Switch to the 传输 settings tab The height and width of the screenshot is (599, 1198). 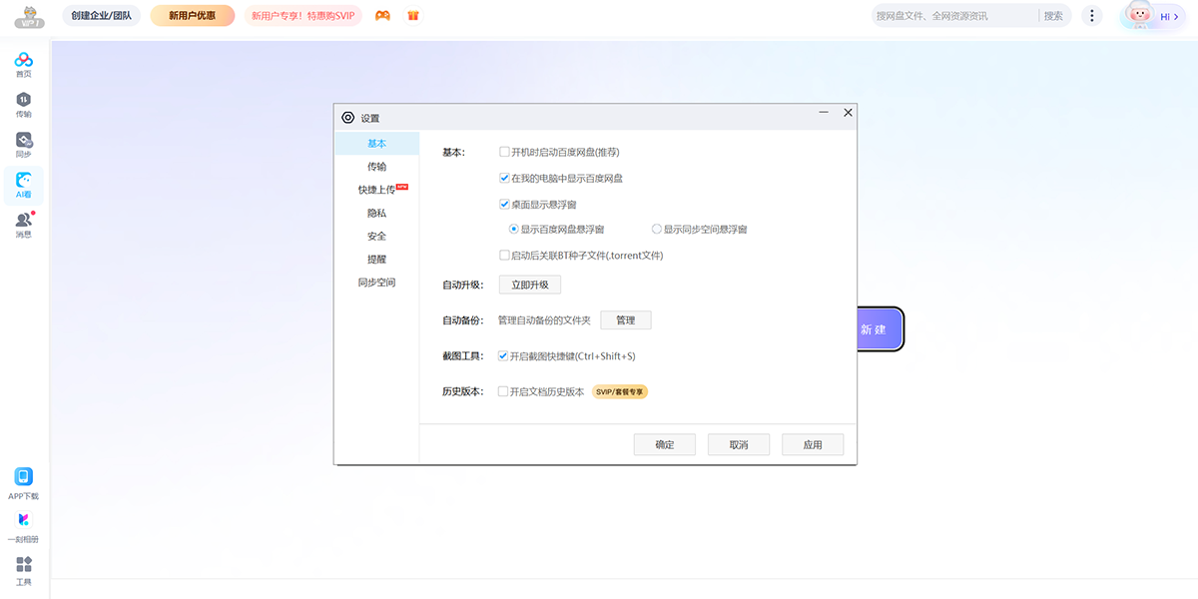pos(376,167)
